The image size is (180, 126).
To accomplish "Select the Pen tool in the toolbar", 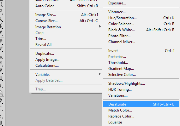I will tap(1, 100).
